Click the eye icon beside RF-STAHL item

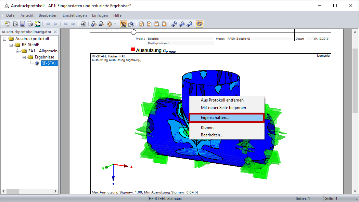pos(37,63)
